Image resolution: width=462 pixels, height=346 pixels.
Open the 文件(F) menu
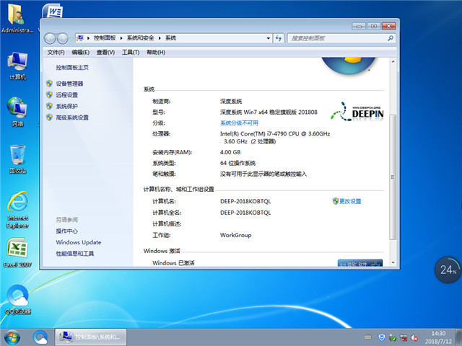(x=56, y=53)
